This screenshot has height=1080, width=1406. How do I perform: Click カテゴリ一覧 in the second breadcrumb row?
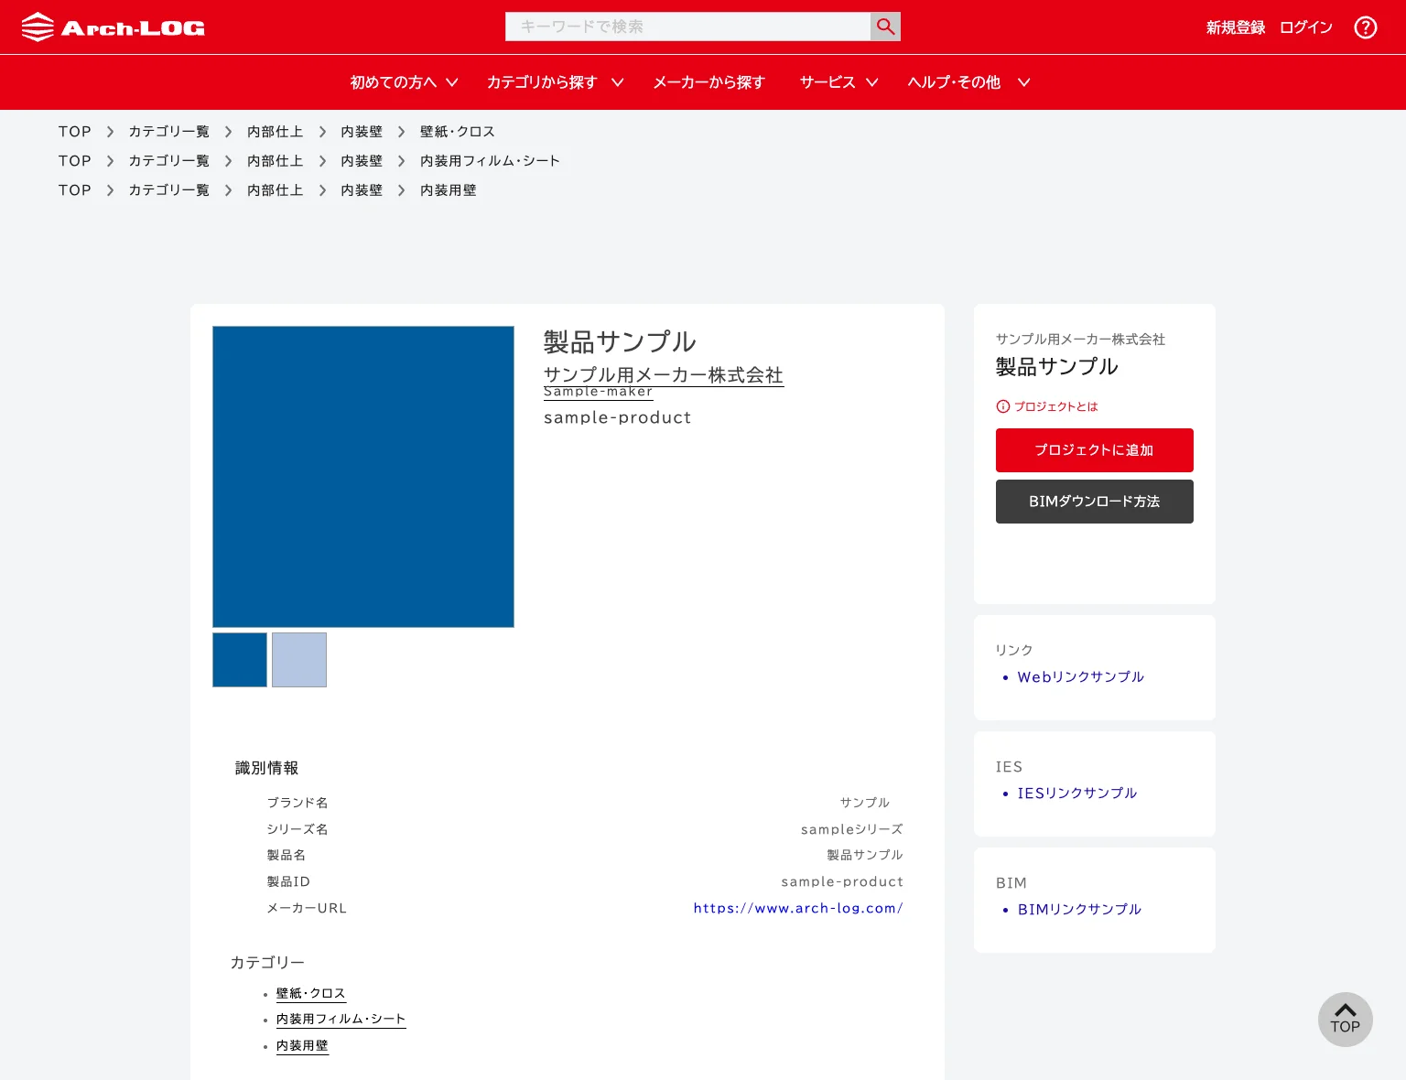168,161
